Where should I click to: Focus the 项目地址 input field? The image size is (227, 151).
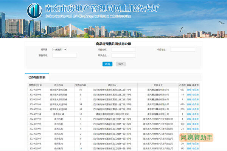183,49
